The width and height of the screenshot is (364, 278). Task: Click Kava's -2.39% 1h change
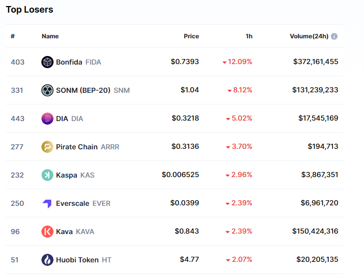[239, 232]
